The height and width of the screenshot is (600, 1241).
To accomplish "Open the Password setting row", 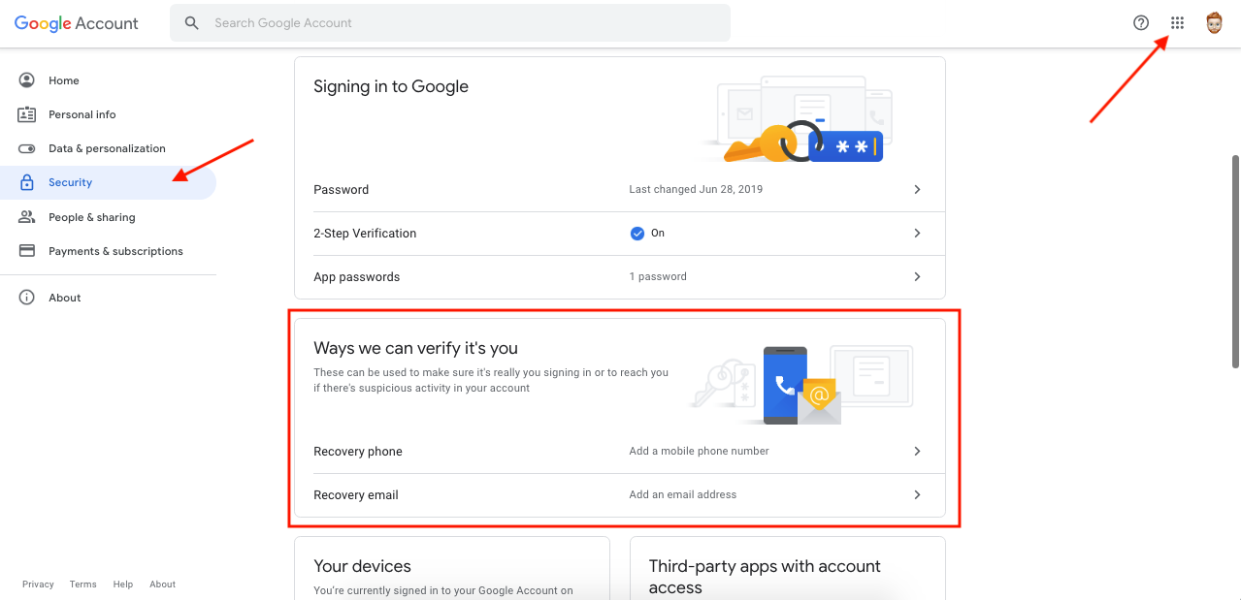I will pos(620,190).
